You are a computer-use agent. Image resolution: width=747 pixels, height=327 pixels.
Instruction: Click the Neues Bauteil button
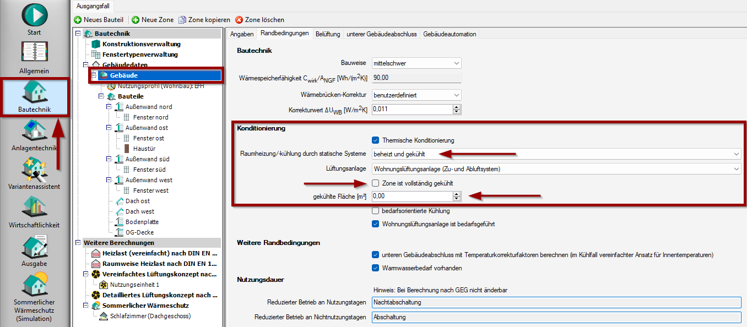99,20
